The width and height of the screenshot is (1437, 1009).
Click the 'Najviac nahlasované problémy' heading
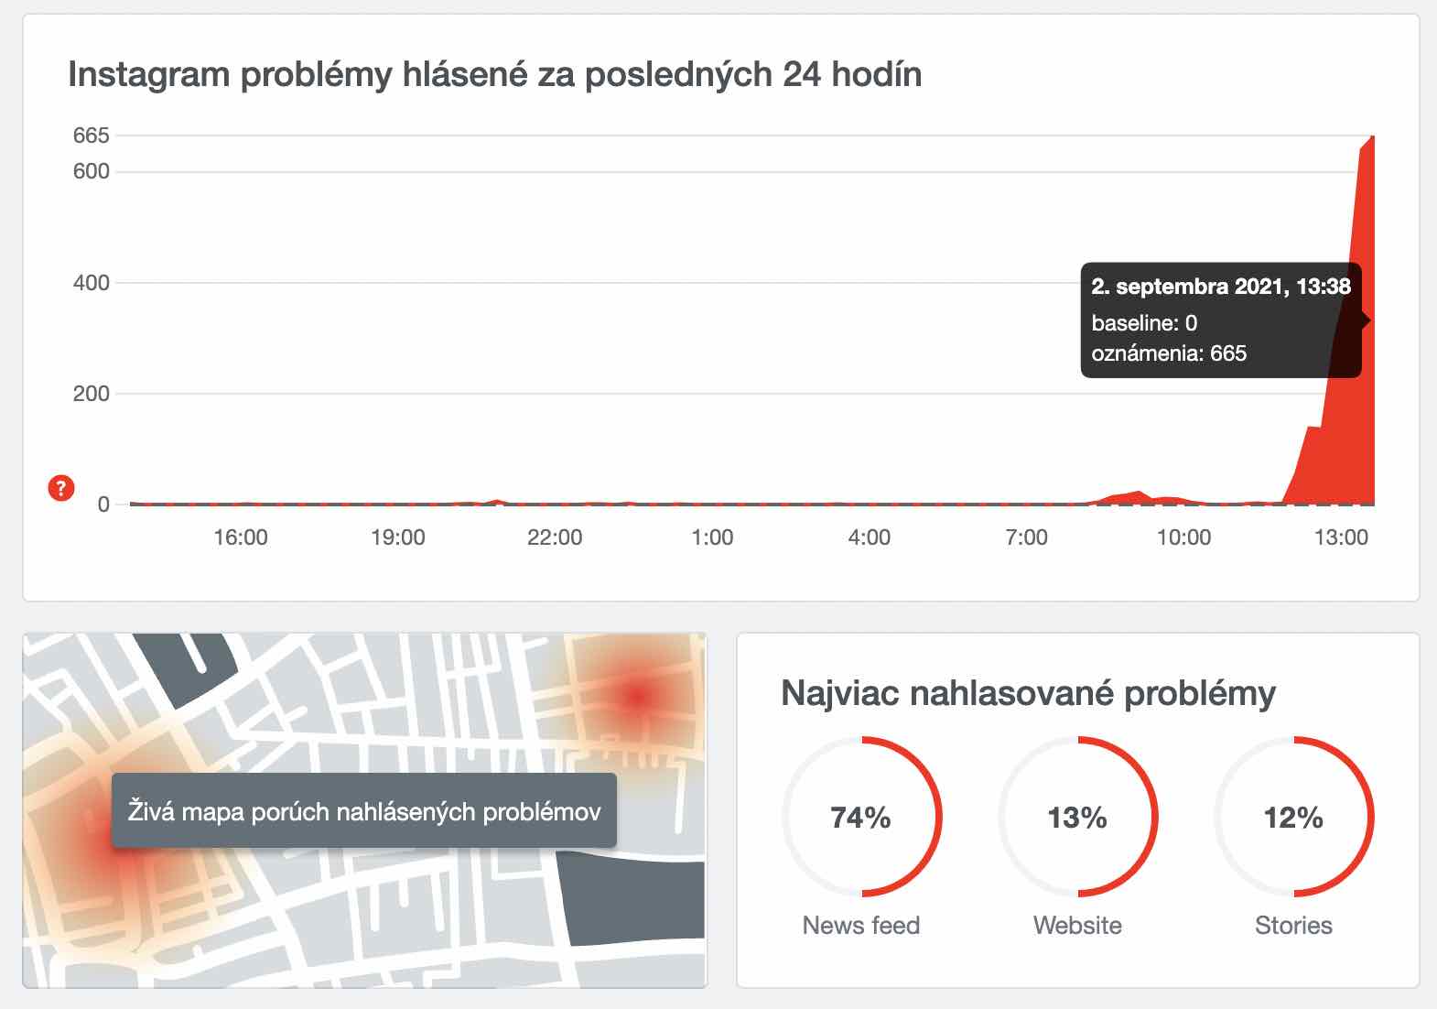1027,693
